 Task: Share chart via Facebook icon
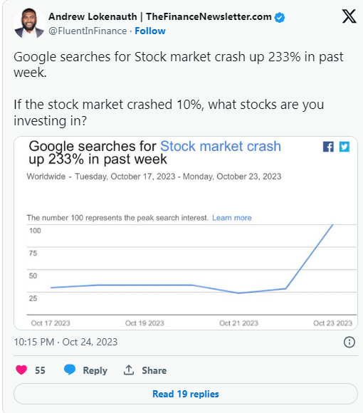328,147
